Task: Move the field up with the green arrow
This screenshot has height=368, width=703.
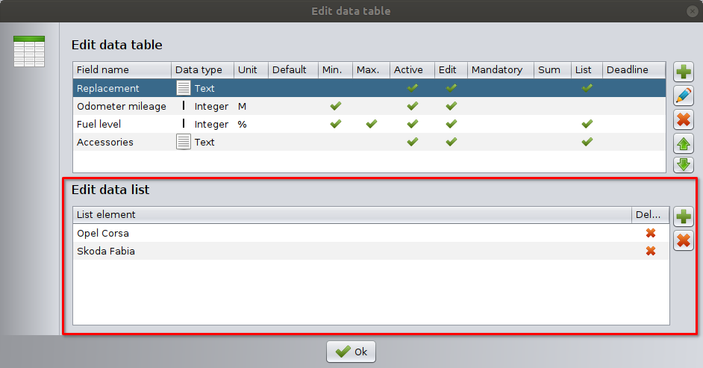Action: tap(684, 143)
